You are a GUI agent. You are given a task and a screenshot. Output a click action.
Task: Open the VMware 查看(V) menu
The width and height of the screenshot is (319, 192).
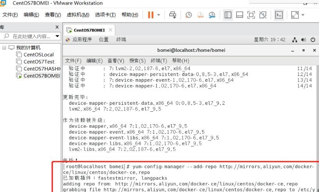53,15
